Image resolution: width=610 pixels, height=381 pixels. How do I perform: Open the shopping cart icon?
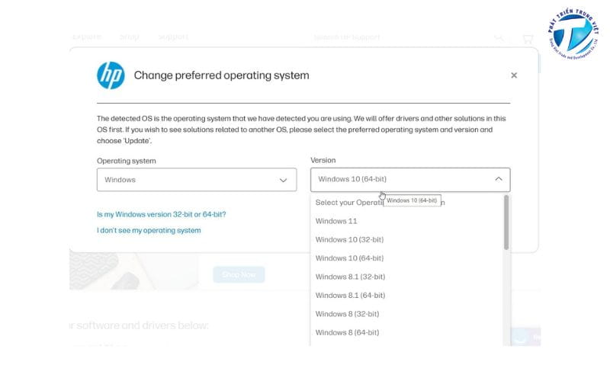527,37
